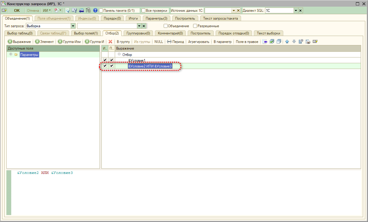Click the tree structure icon in top toolbar
Image resolution: width=368 pixels, height=222 pixels.
(88, 11)
